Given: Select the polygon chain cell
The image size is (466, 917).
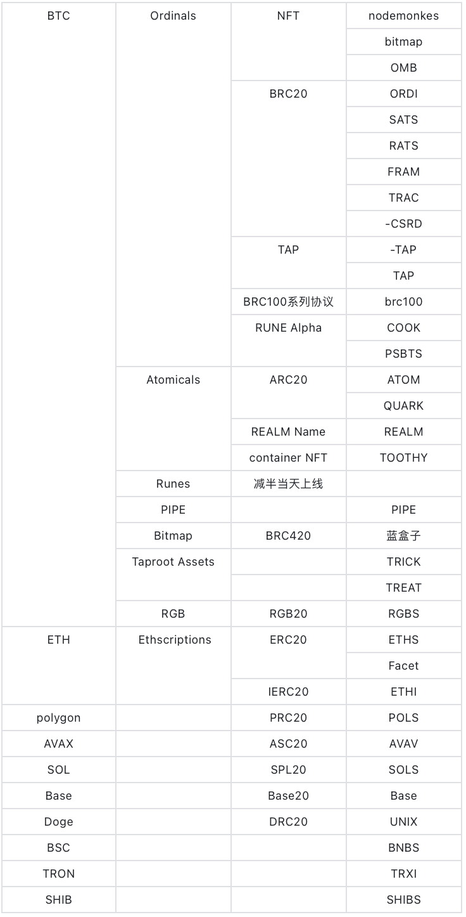Looking at the screenshot, I should point(59,718).
